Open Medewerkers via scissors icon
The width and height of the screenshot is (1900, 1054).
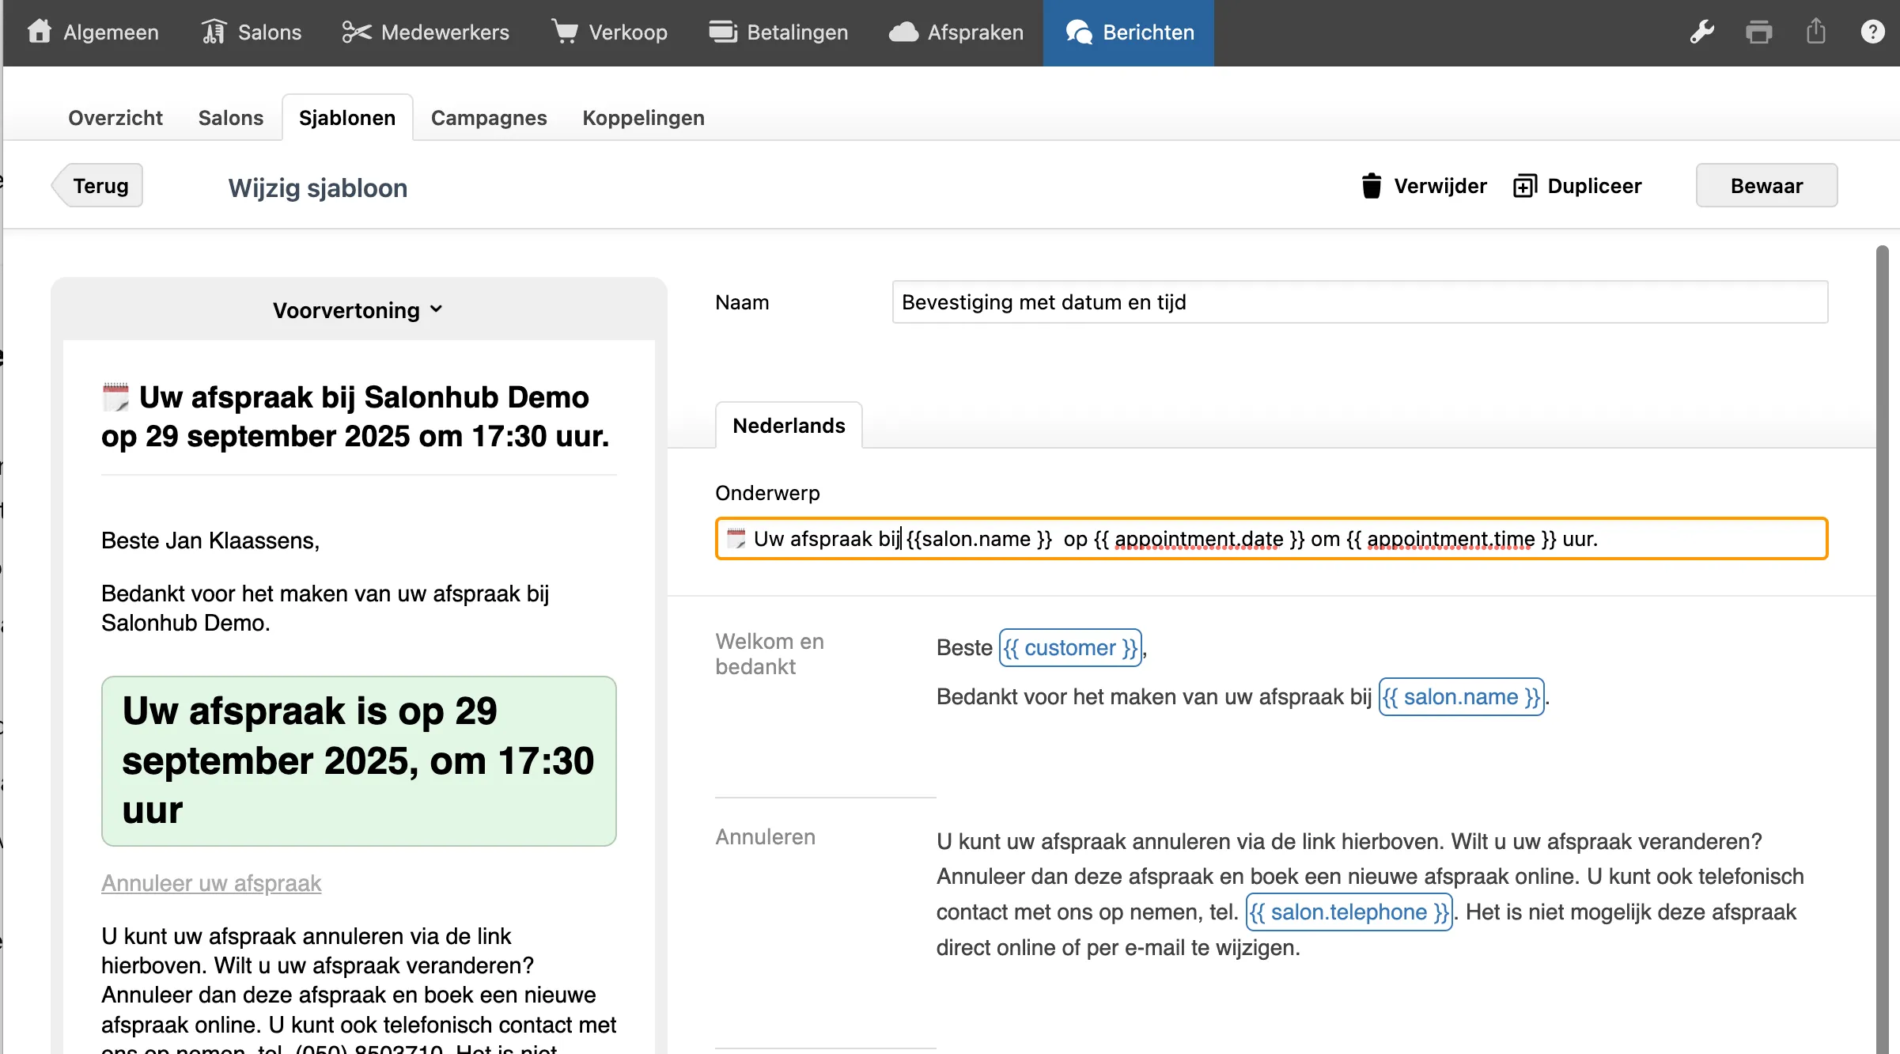coord(356,32)
